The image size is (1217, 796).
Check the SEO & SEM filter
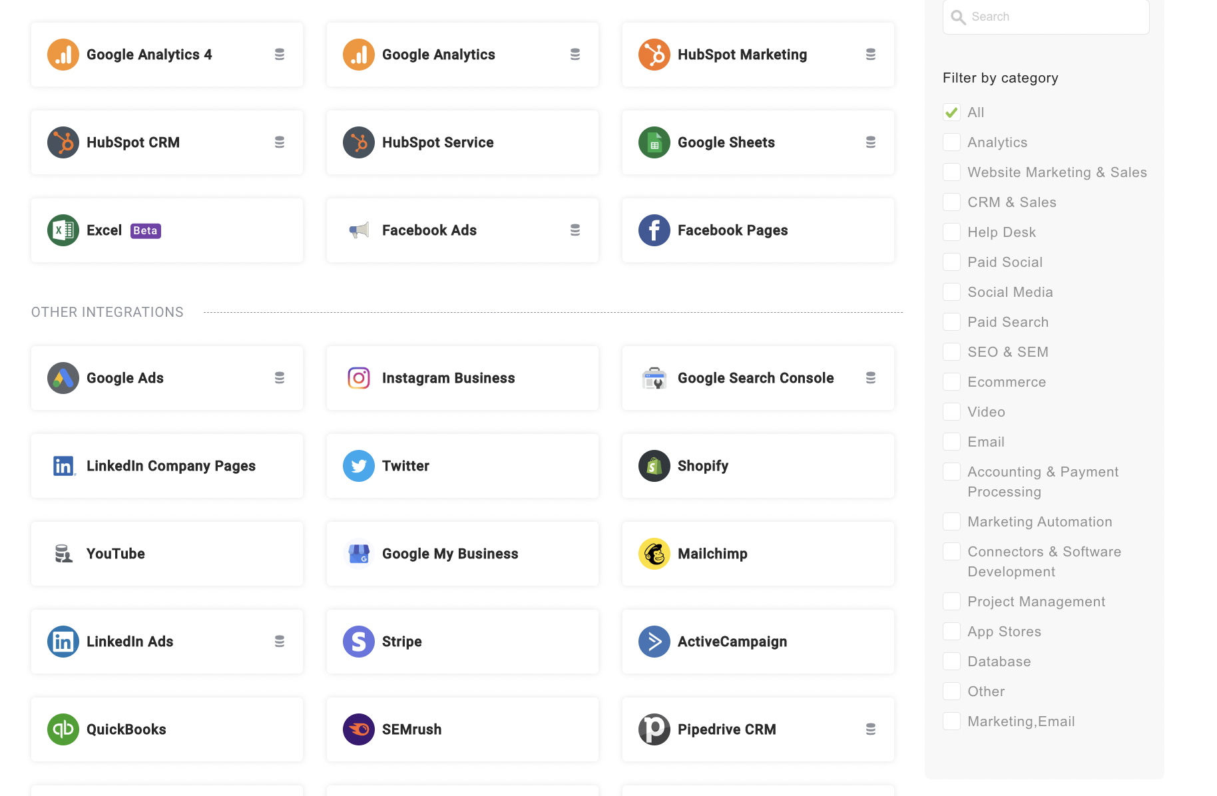point(952,352)
